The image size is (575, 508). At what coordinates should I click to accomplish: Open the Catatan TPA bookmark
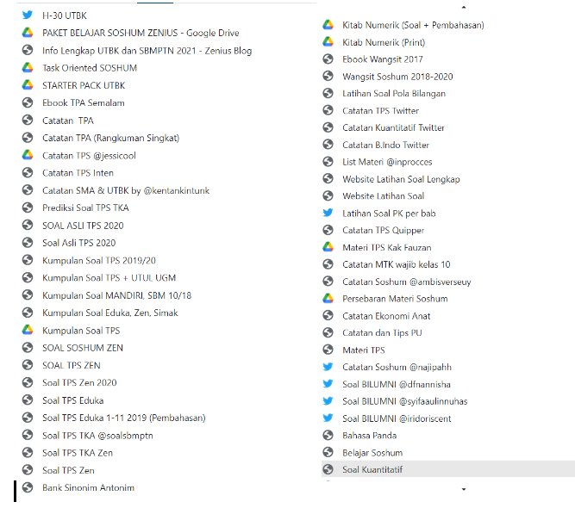pyautogui.click(x=68, y=121)
